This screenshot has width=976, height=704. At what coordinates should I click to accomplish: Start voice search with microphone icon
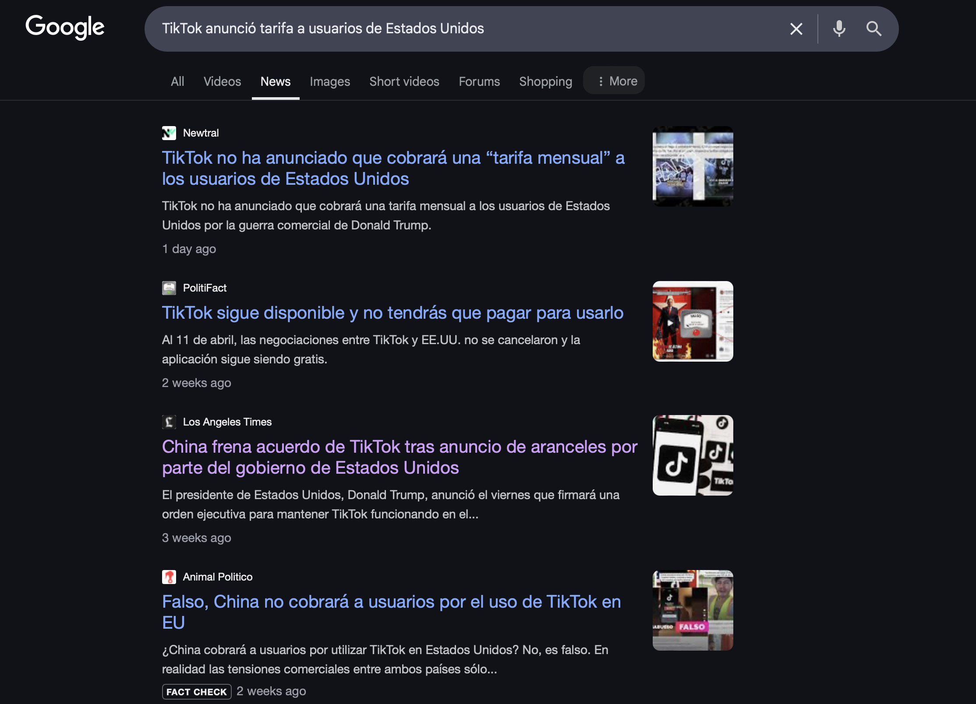click(839, 29)
